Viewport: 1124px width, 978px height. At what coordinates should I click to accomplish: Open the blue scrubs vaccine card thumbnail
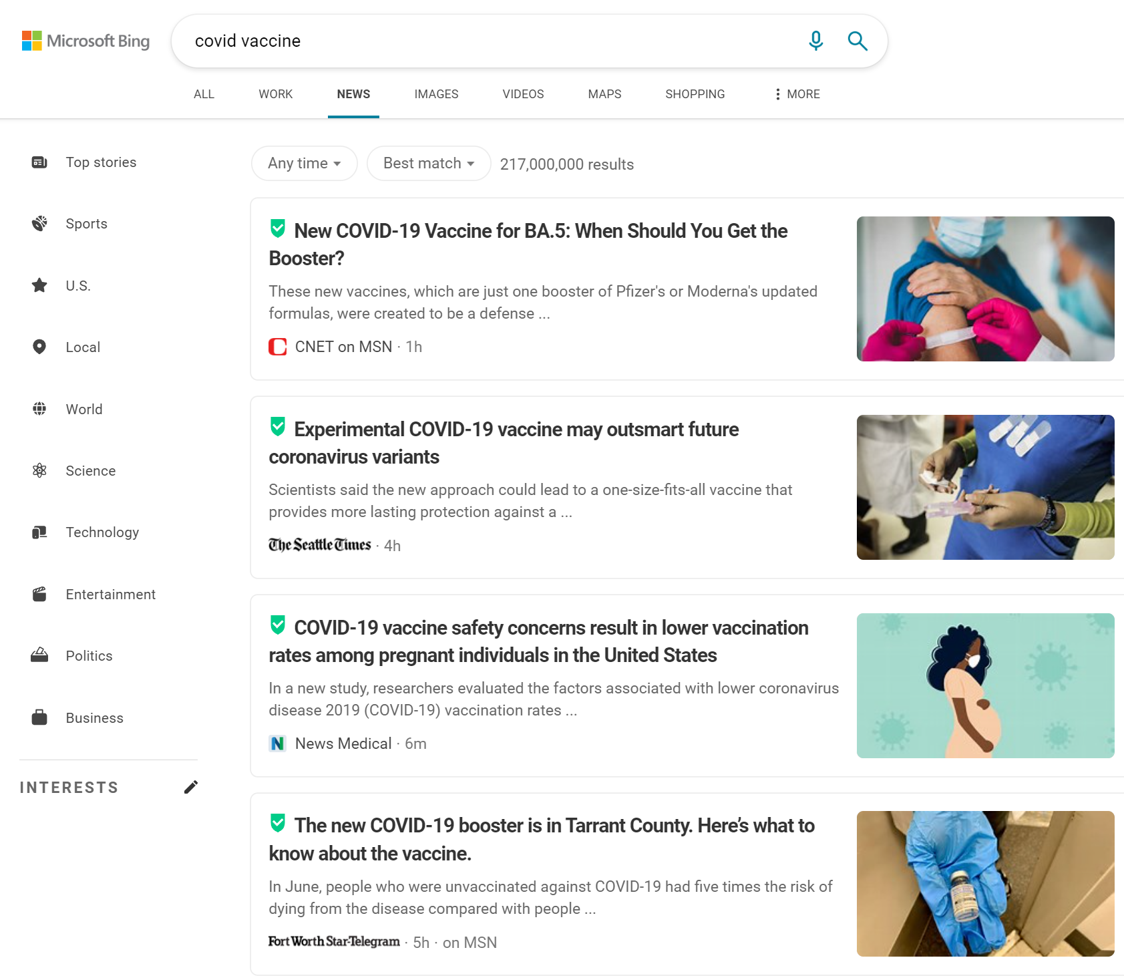coord(985,487)
